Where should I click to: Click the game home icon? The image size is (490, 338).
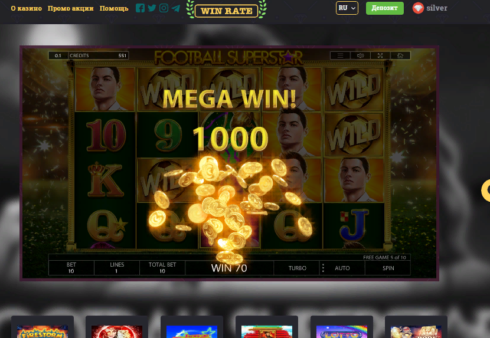(400, 55)
